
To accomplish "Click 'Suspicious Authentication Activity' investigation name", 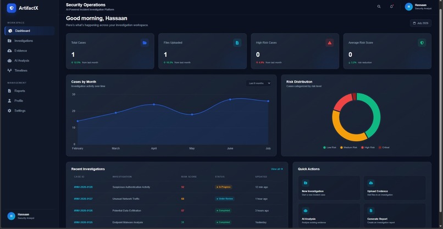I will tap(131, 187).
